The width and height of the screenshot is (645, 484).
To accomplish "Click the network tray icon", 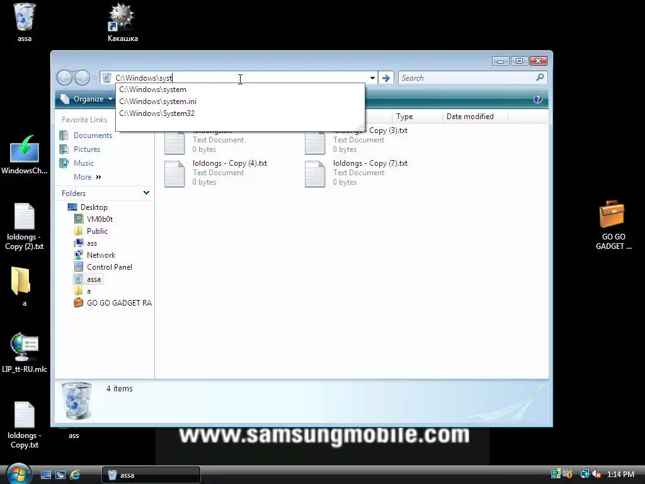I will (x=585, y=474).
